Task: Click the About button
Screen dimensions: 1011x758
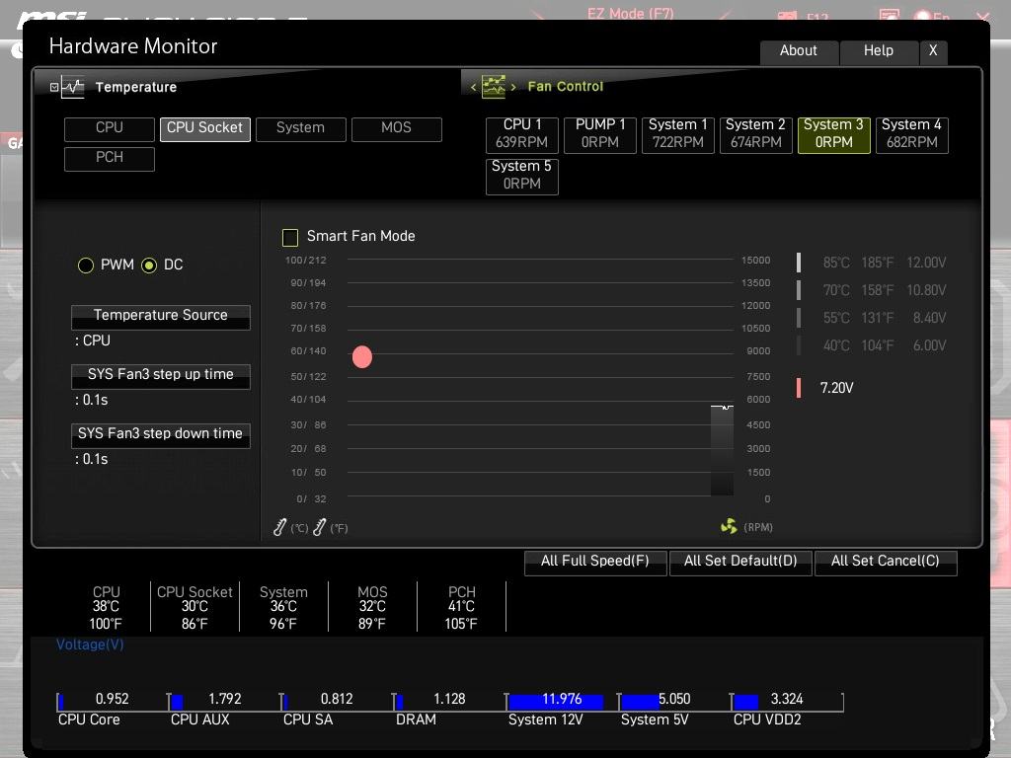Action: pos(799,51)
